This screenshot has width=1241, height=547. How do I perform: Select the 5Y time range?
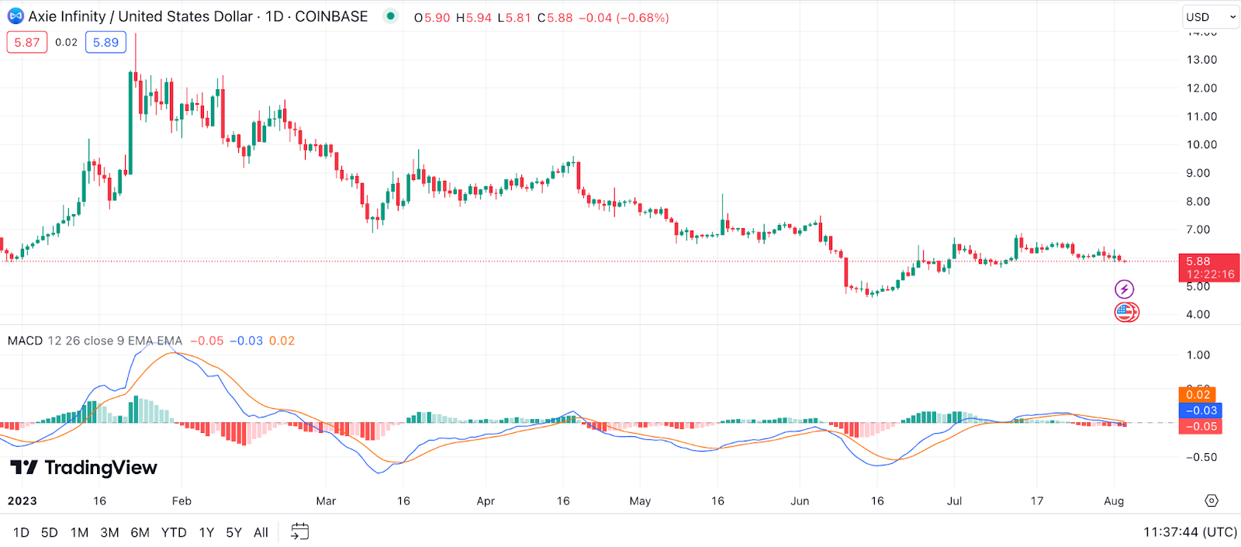click(x=234, y=532)
